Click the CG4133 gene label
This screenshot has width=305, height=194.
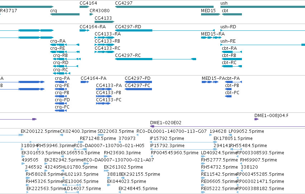click(103, 18)
